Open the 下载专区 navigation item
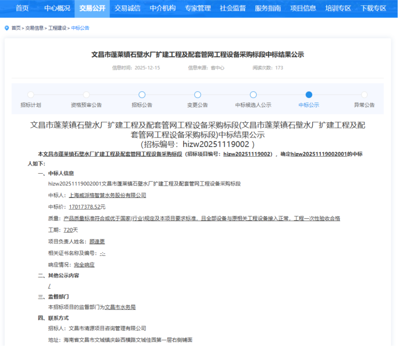Image resolution: width=398 pixels, height=346 pixels. point(373,8)
